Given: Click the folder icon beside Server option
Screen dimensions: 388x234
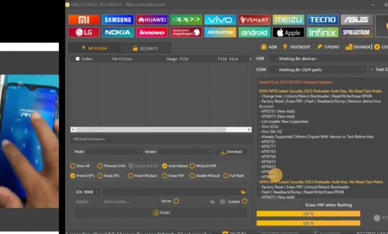Looking at the screenshot, I should (x=212, y=202).
